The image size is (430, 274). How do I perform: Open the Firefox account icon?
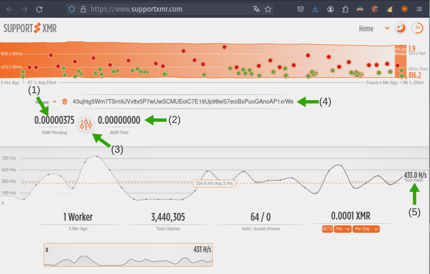pos(331,9)
